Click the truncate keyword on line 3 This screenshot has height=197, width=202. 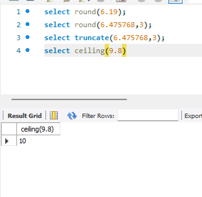92,38
